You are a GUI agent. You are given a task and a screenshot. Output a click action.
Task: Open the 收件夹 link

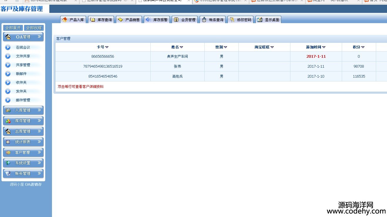coord(21,83)
